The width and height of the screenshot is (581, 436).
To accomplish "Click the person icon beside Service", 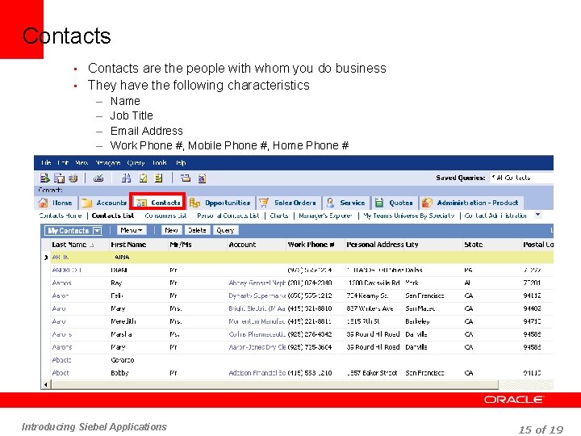I will point(330,203).
